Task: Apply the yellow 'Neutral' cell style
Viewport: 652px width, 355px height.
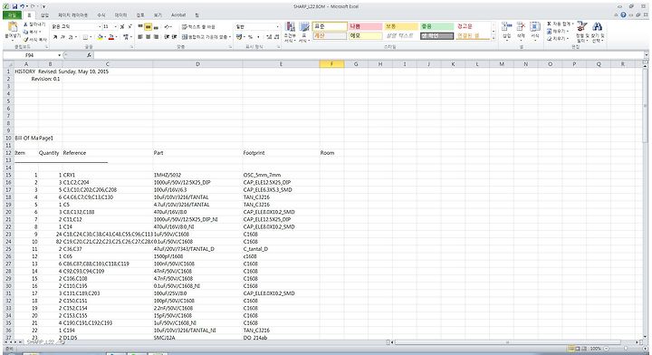Action: (401, 26)
